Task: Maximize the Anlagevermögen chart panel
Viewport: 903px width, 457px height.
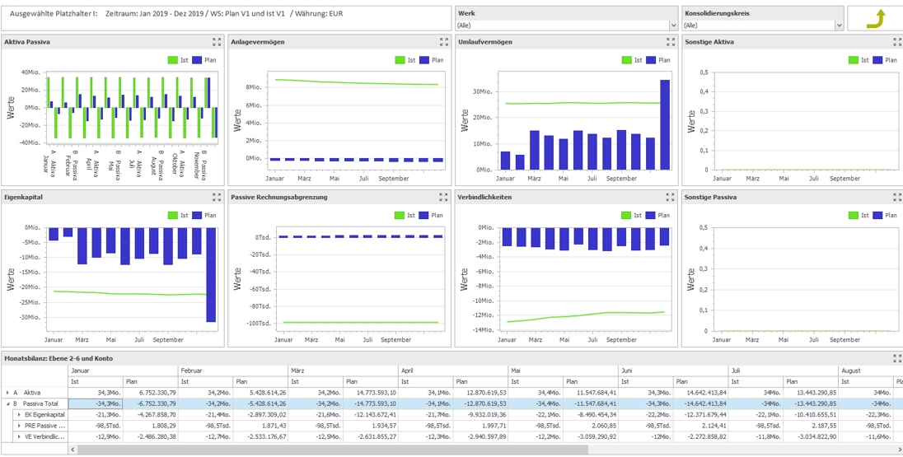Action: click(444, 42)
